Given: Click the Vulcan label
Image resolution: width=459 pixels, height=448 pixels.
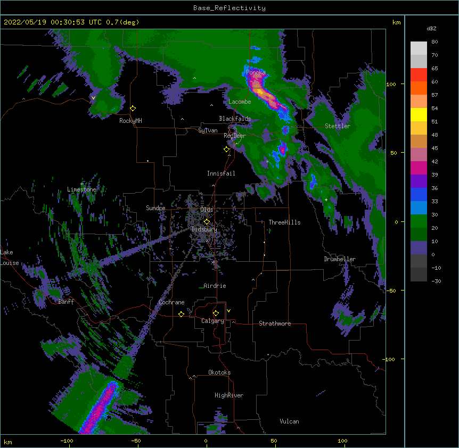Looking at the screenshot, I should (x=289, y=421).
